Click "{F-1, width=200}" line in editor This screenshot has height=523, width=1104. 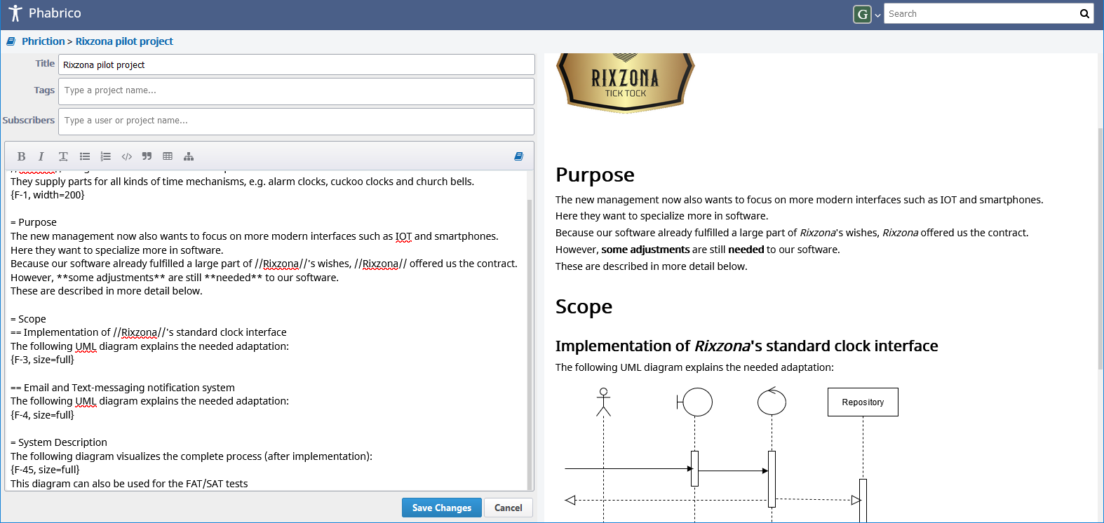tap(48, 195)
